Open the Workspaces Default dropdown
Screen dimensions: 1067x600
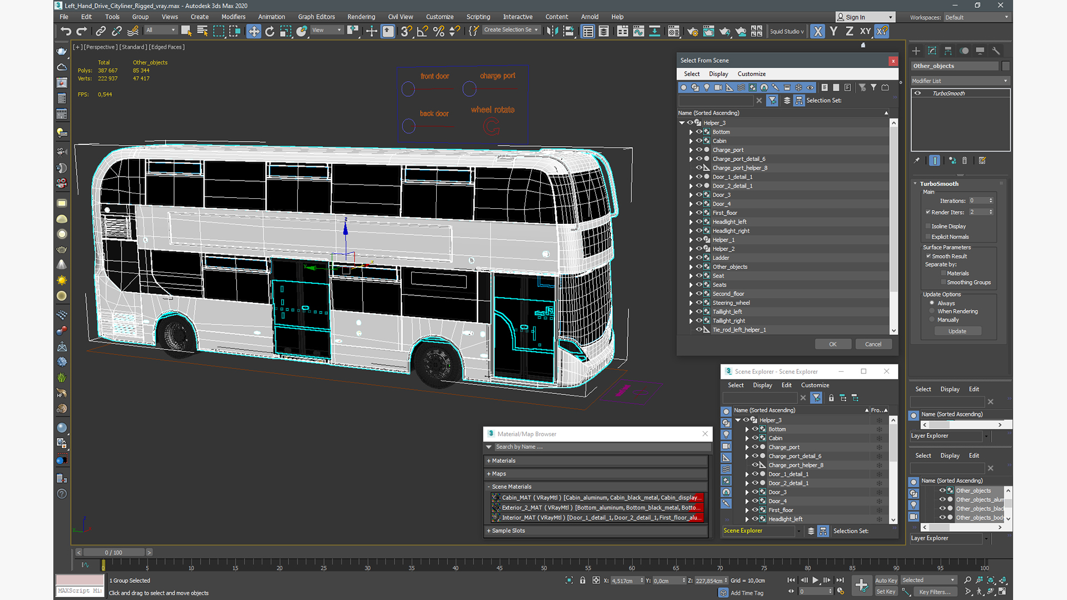(976, 17)
